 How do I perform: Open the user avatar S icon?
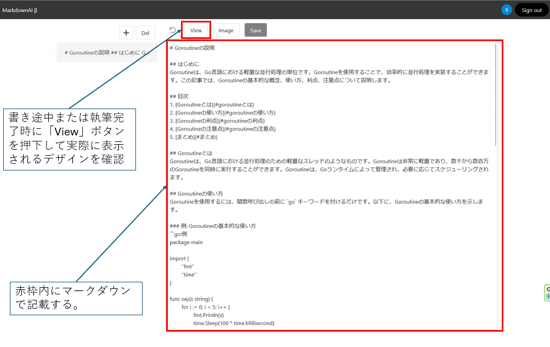click(x=507, y=10)
